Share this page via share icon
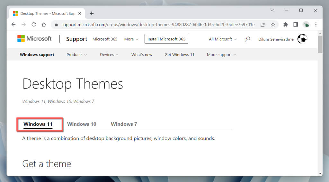The image size is (329, 182). pos(263,25)
